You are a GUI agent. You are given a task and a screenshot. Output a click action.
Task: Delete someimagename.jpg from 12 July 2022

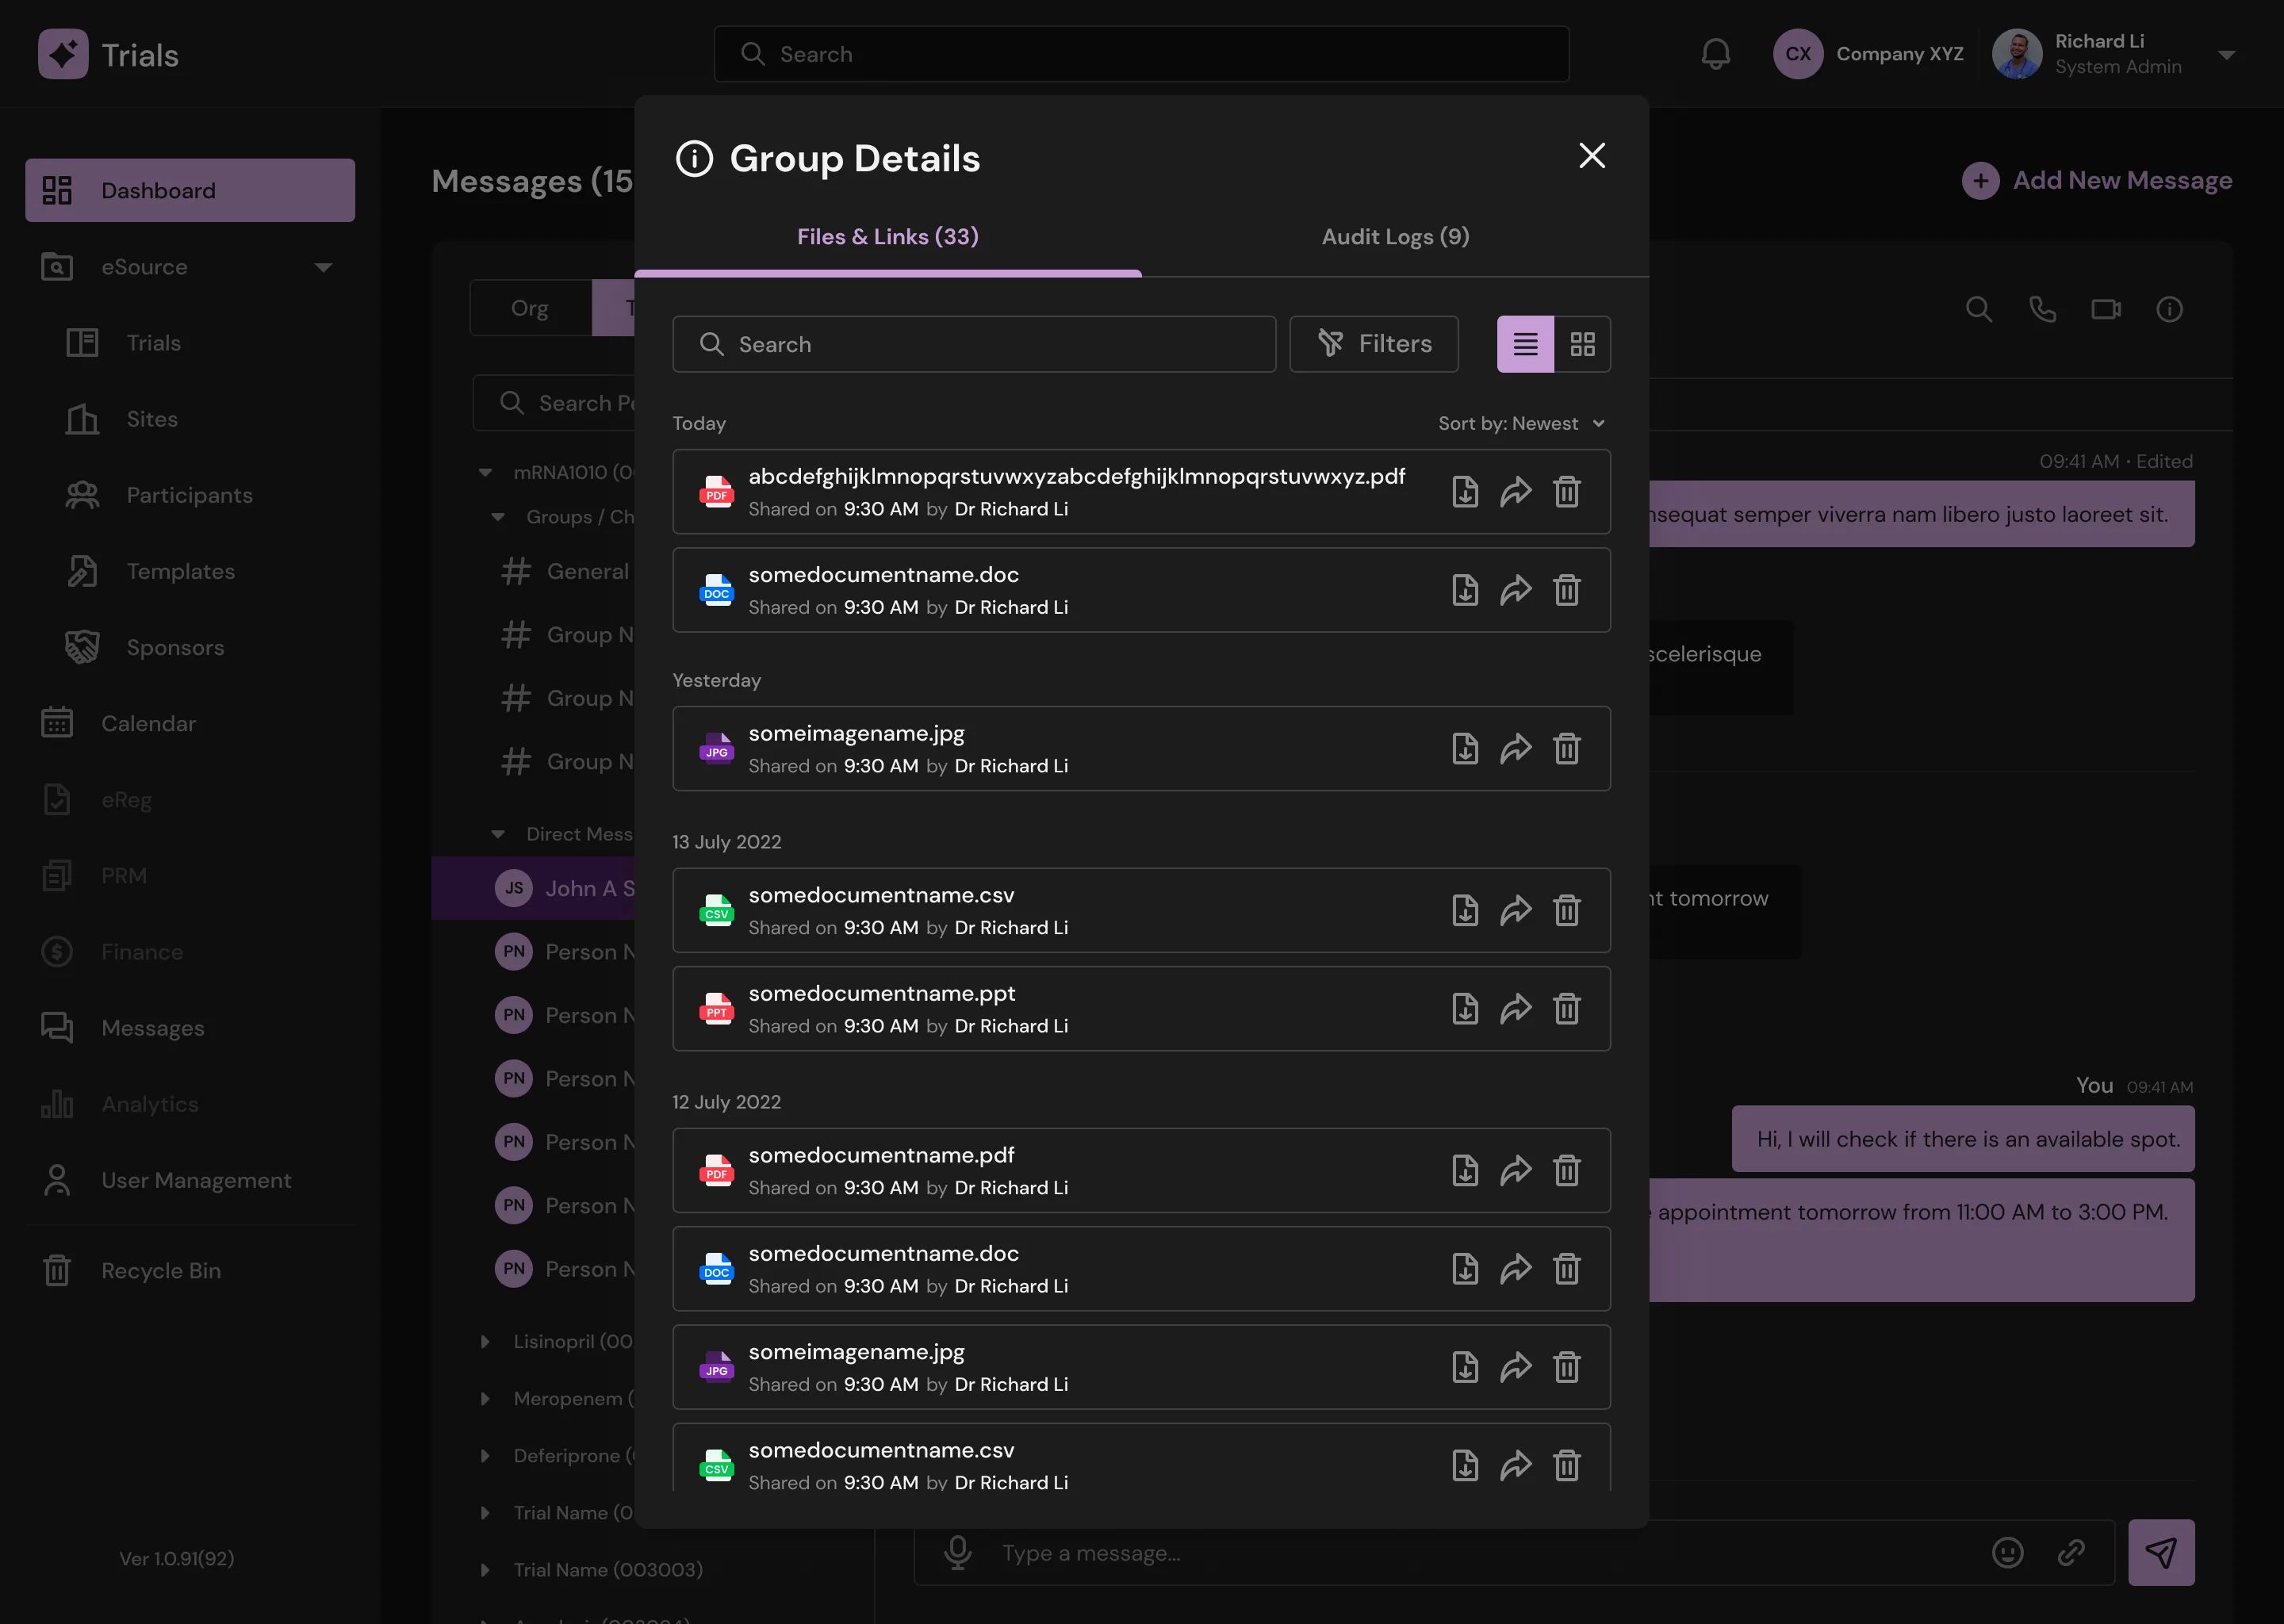[1567, 1367]
